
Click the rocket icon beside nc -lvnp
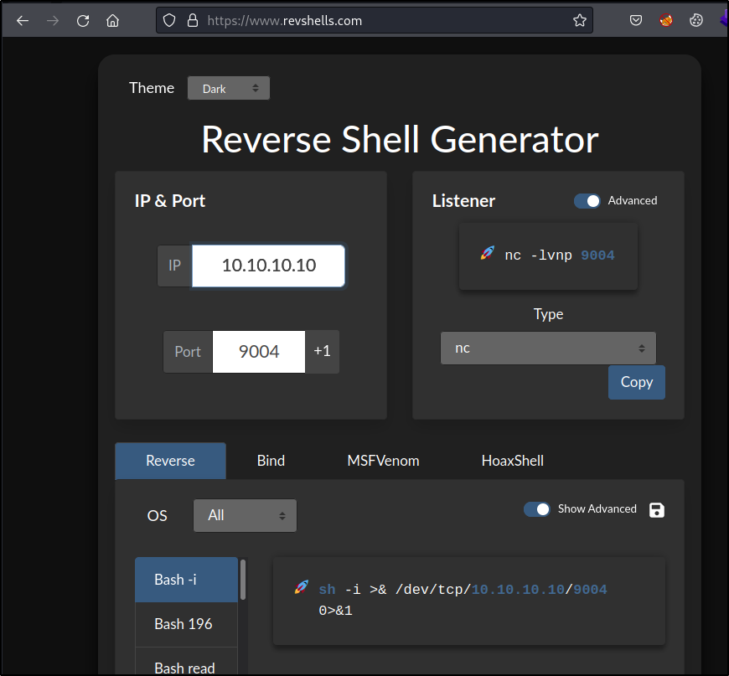point(487,253)
